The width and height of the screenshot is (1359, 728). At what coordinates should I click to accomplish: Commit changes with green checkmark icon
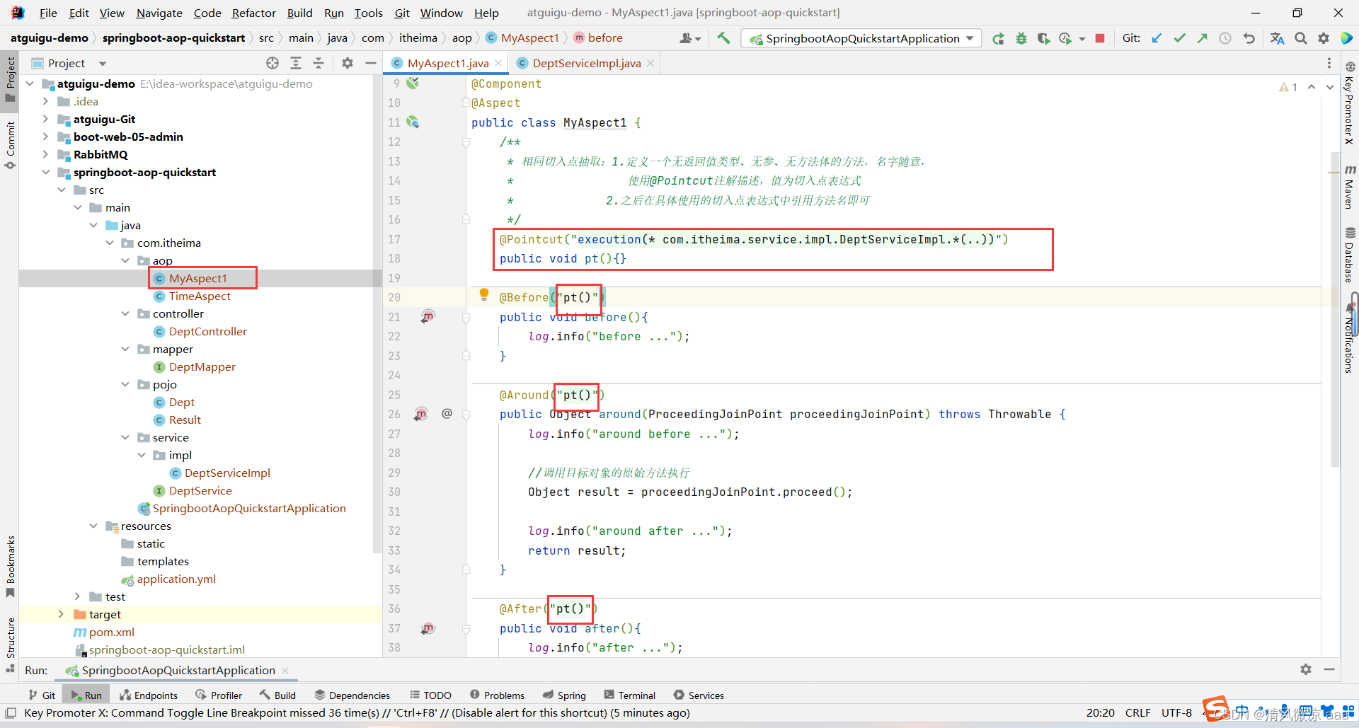coord(1179,38)
